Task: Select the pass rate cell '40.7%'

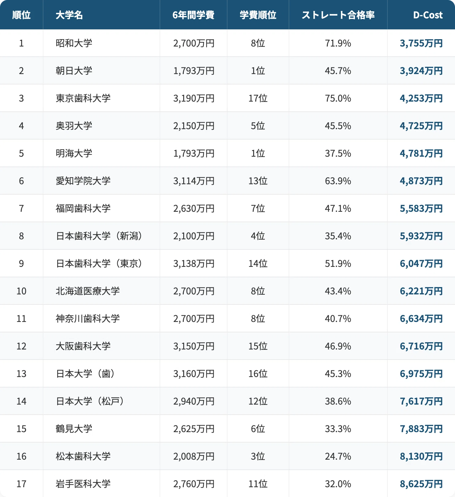Action: (338, 319)
